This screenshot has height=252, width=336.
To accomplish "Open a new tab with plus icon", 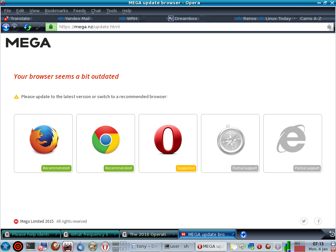I will pos(243,234).
